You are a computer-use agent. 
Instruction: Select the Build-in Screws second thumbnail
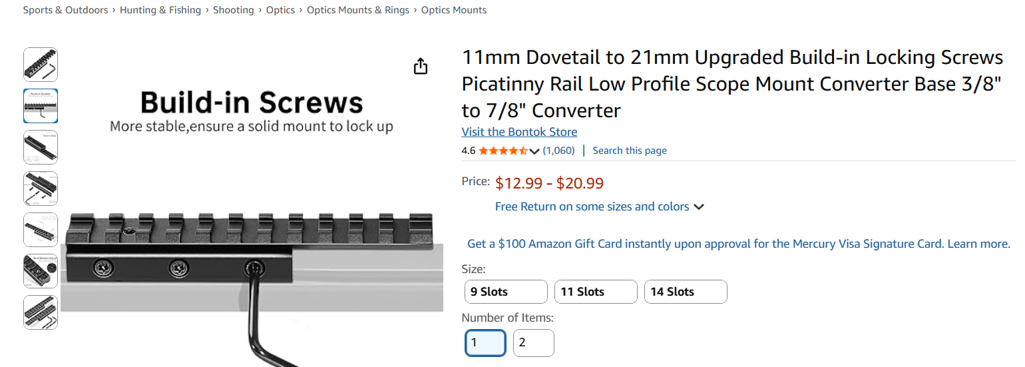(41, 106)
